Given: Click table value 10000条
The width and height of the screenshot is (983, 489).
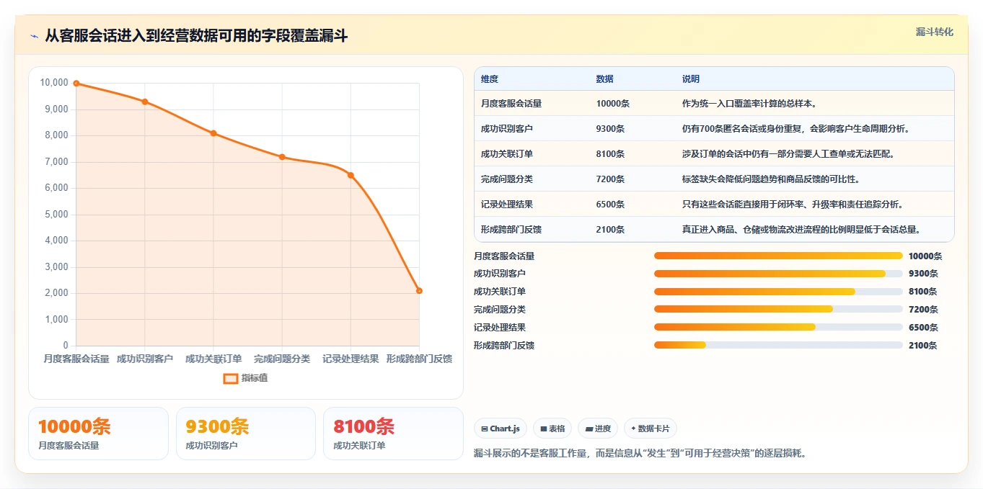Looking at the screenshot, I should point(613,104).
